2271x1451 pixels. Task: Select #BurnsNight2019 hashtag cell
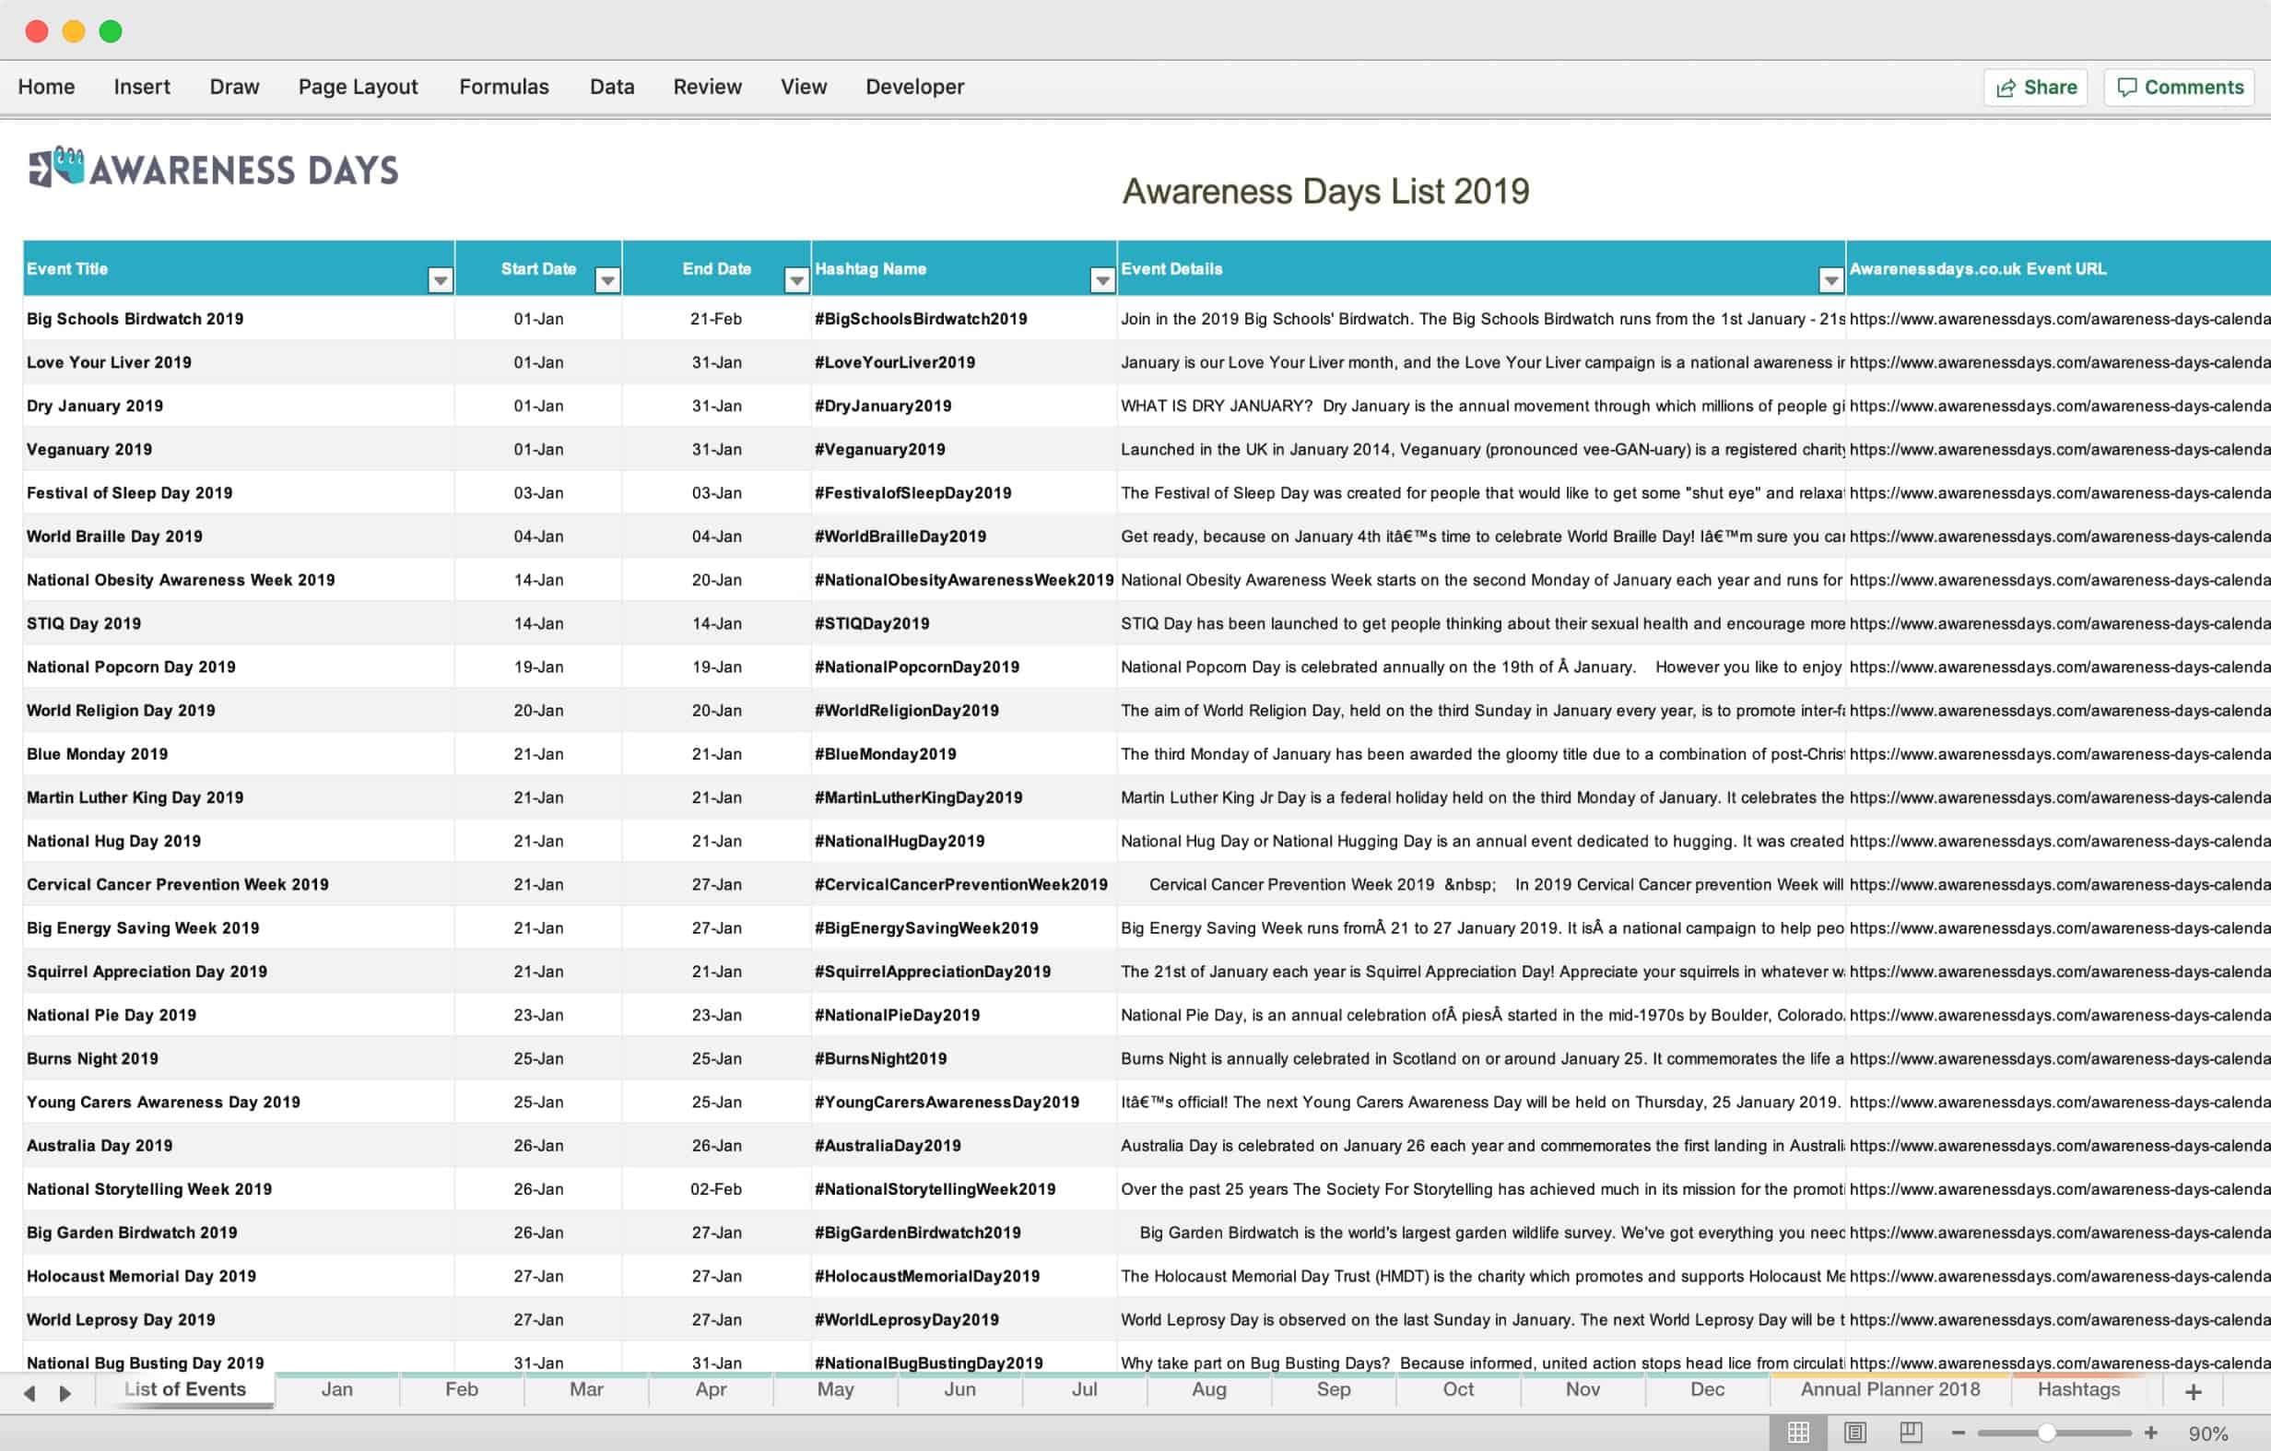point(964,1057)
